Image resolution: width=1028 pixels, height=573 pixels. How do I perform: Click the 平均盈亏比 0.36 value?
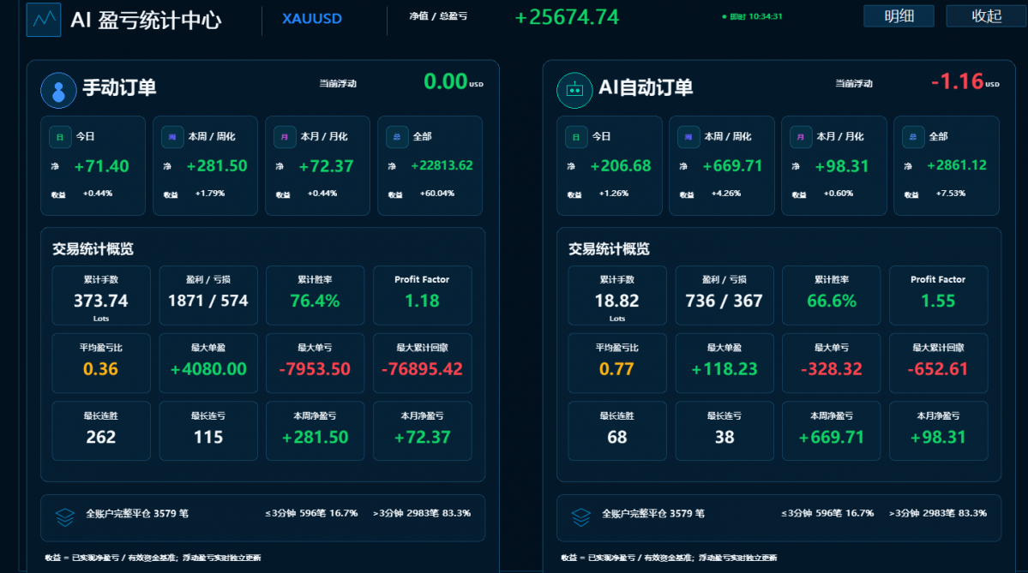[x=101, y=369]
